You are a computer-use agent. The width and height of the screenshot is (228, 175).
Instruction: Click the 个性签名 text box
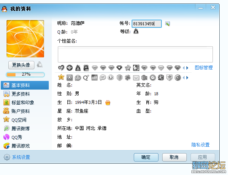tap(135, 54)
